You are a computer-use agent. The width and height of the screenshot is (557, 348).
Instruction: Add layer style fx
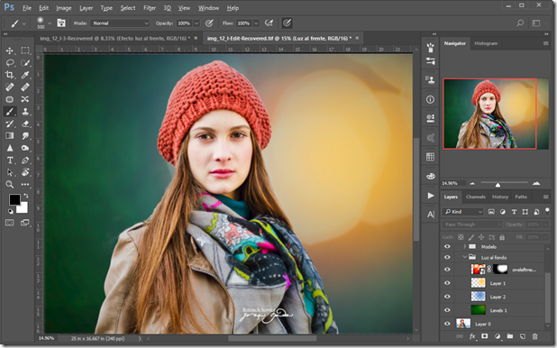(x=472, y=336)
